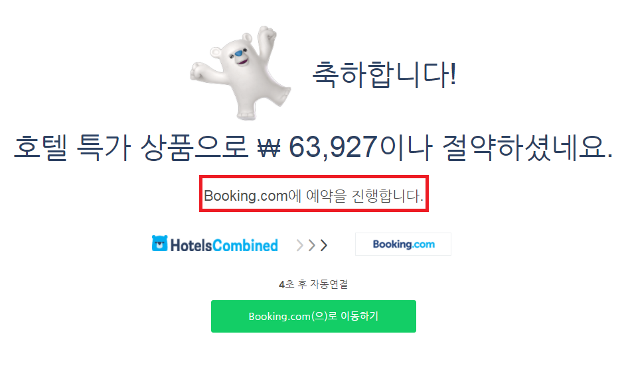Click the ₩ 63,927 savings amount

(x=317, y=147)
